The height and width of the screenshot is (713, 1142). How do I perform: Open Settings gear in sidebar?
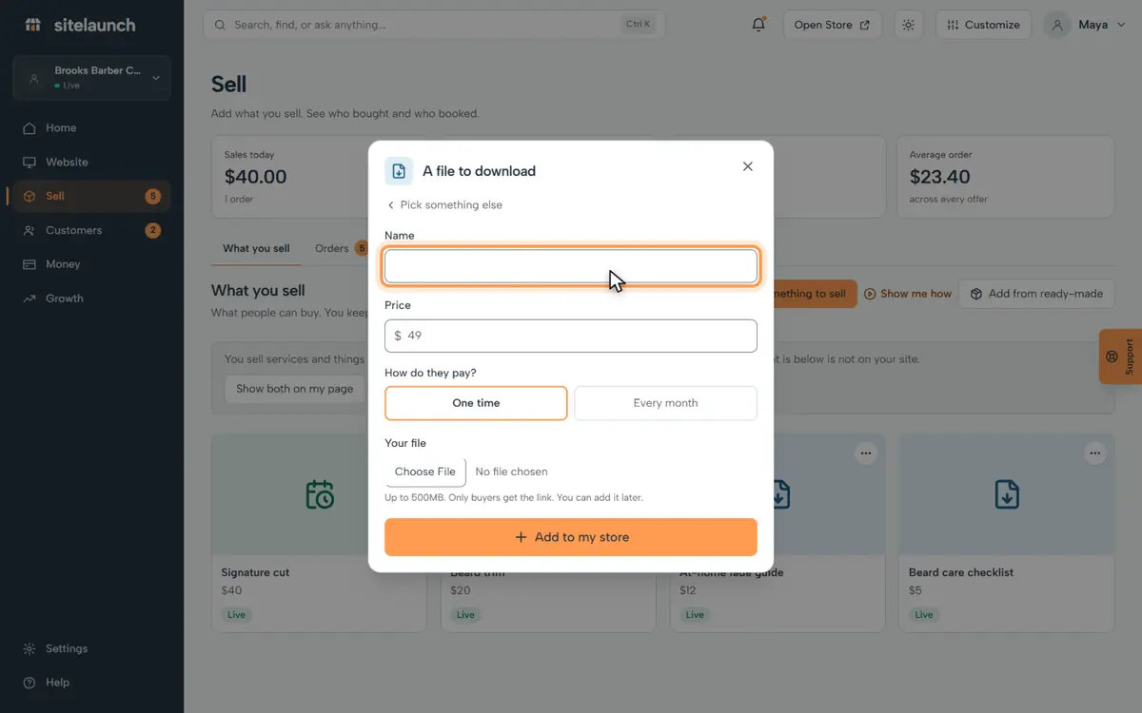pyautogui.click(x=30, y=648)
